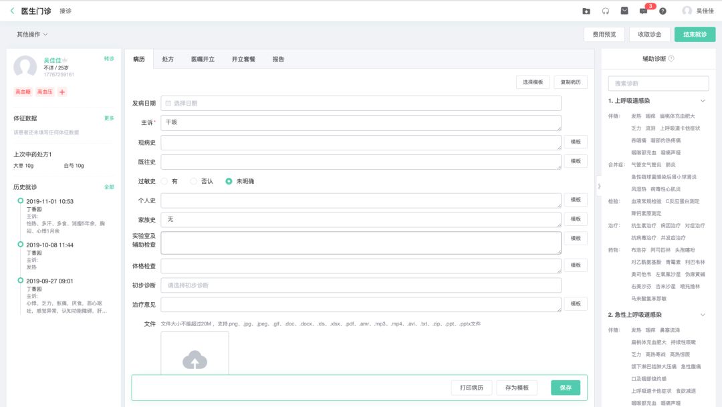The height and width of the screenshot is (407, 722).
Task: Go back using the header arrow
Action: tap(13, 11)
